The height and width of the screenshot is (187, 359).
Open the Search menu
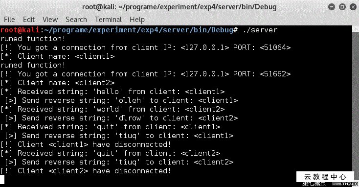76,20
